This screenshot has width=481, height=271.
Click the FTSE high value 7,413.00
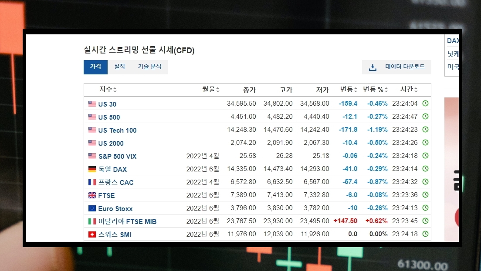pyautogui.click(x=280, y=195)
